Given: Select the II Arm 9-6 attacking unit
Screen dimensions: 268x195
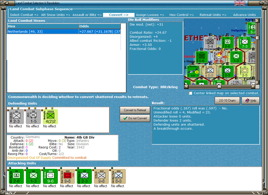Looking at the screenshot, I should (51, 177).
